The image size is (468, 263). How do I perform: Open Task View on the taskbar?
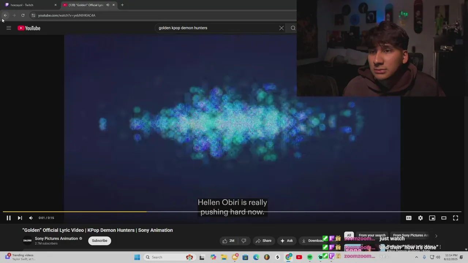point(202,257)
